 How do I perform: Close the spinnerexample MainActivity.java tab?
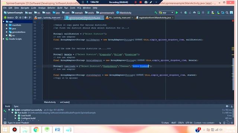pos(102,18)
